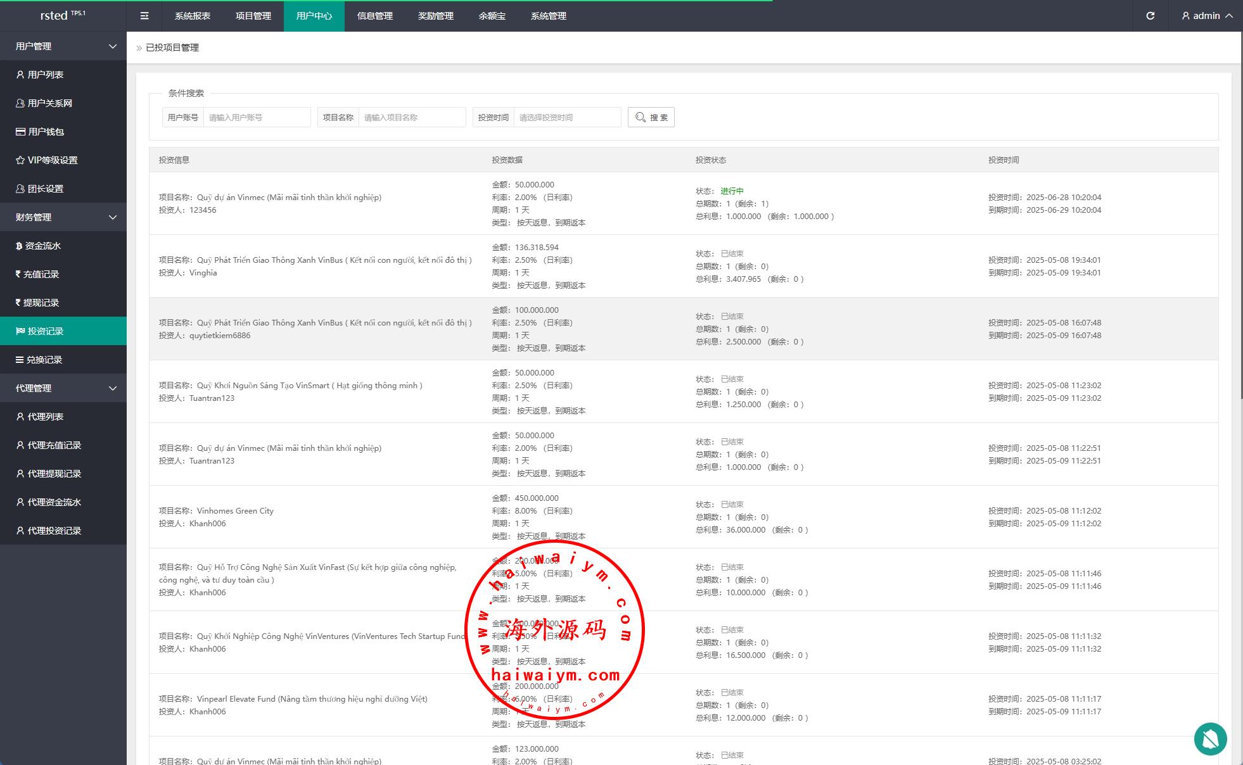
Task: Focus the 用户账号 input field
Action: (257, 117)
